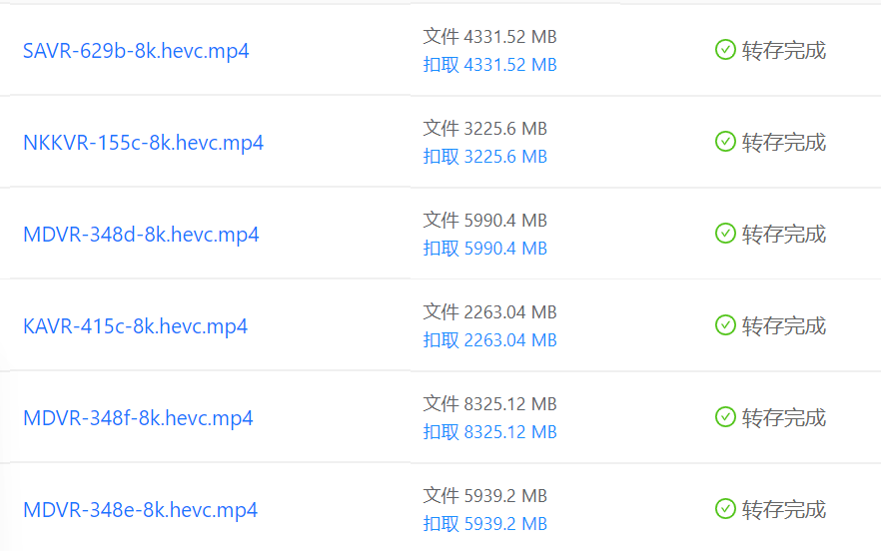Click the 扣取 3225.6 MB deduction text
This screenshot has height=551, width=881.
484,156
